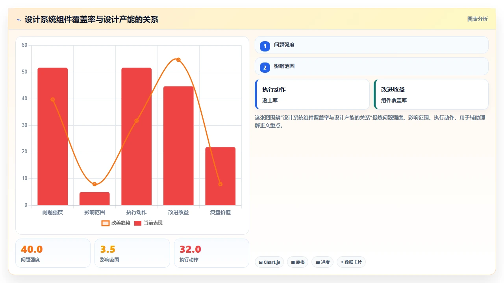Viewport: 504px width, 283px height.
Task: Click the orange trend point above 影响范围 bar
Action: click(94, 184)
